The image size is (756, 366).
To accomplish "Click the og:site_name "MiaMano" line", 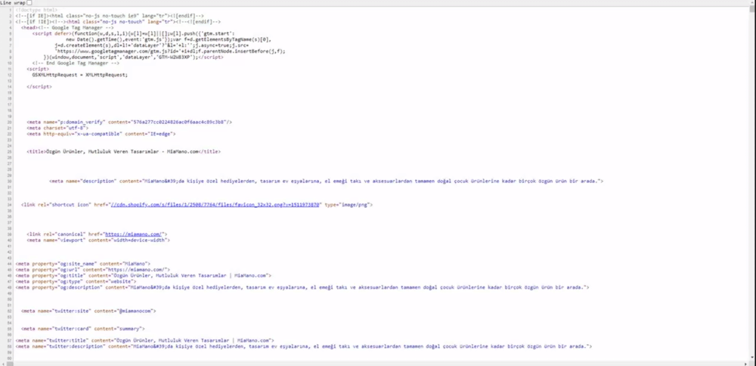I will 83,264.
